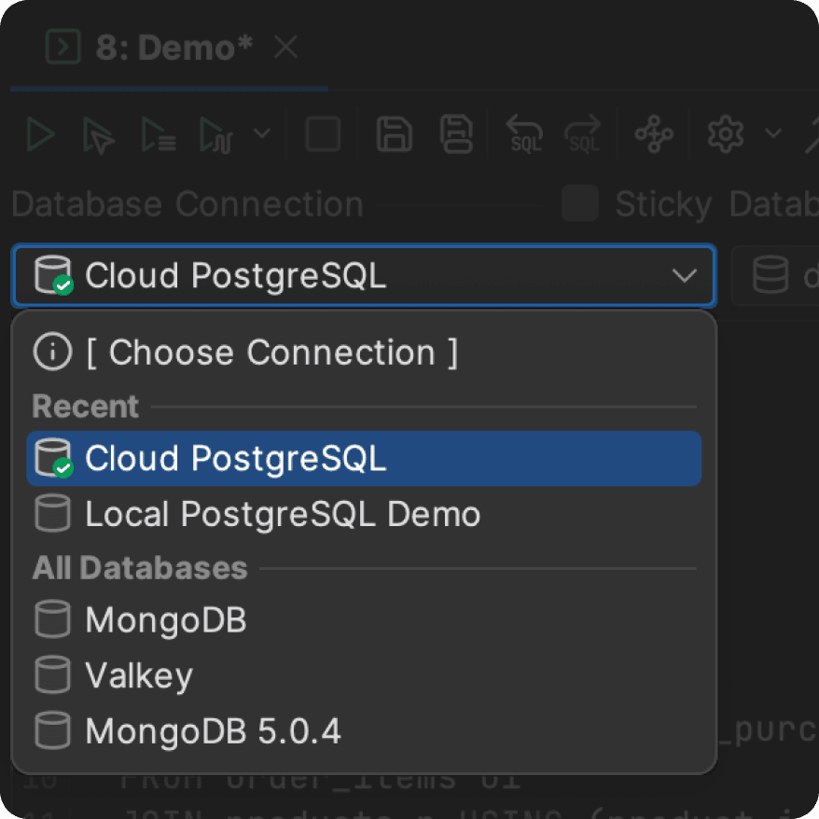Collapse the Cloud PostgreSQL connection dropdown

(x=684, y=276)
